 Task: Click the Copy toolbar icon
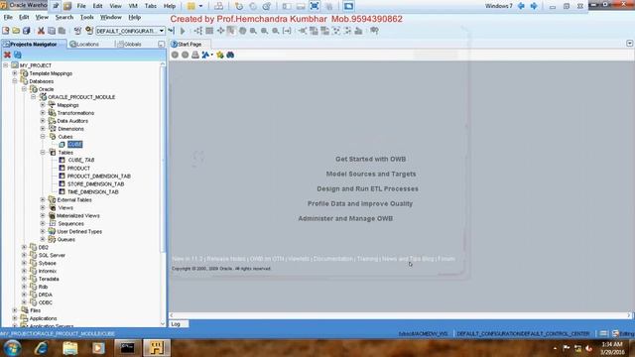tap(52, 31)
